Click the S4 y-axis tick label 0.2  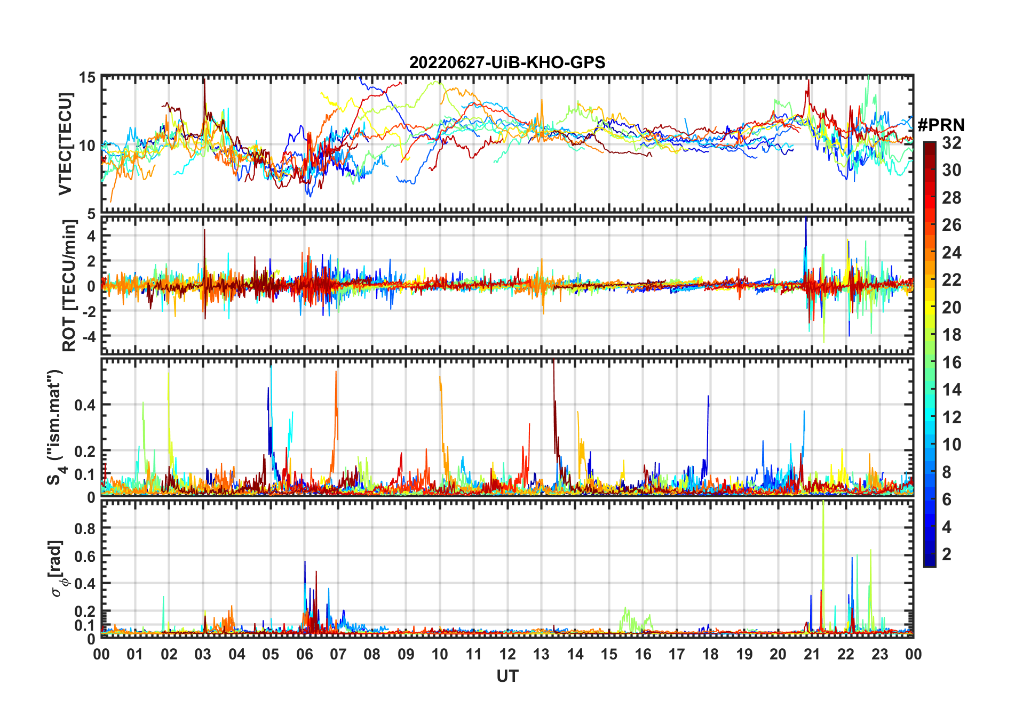point(85,451)
